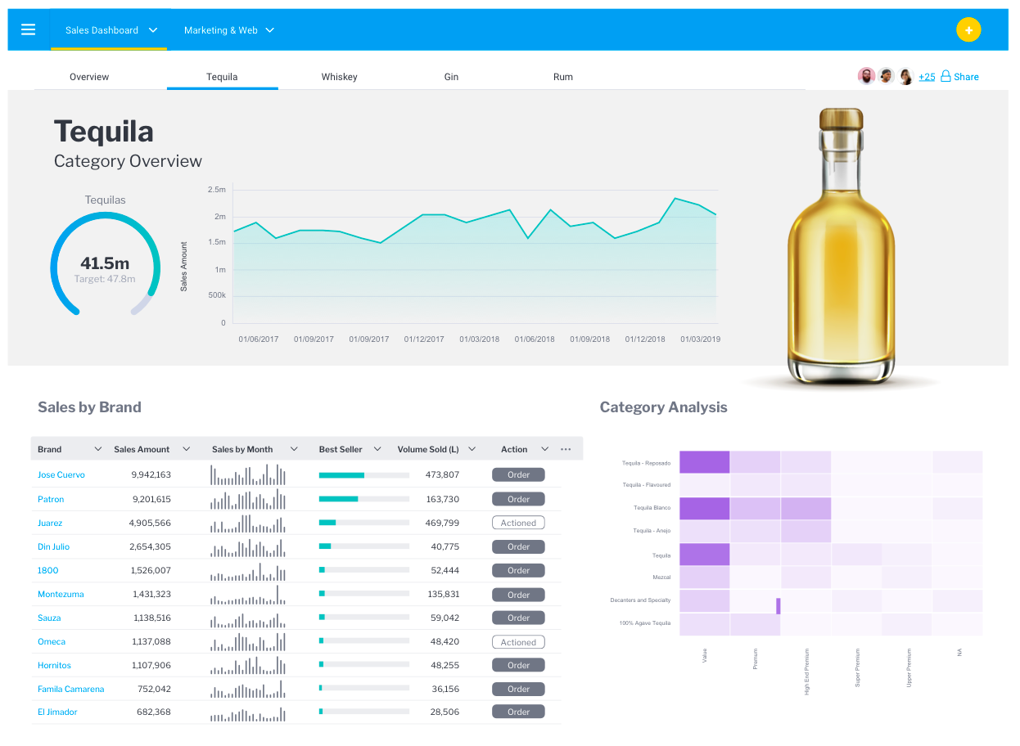The image size is (1020, 746).
Task: Open the Patron brand link
Action: [x=51, y=499]
